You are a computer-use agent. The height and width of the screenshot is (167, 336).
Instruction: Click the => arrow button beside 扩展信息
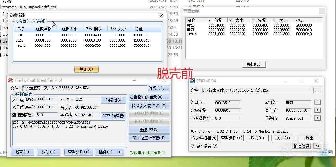(317, 146)
